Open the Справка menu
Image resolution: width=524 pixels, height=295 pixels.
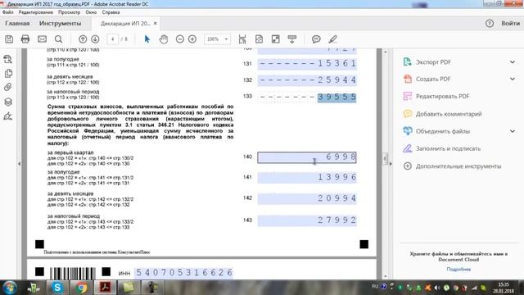(x=111, y=12)
